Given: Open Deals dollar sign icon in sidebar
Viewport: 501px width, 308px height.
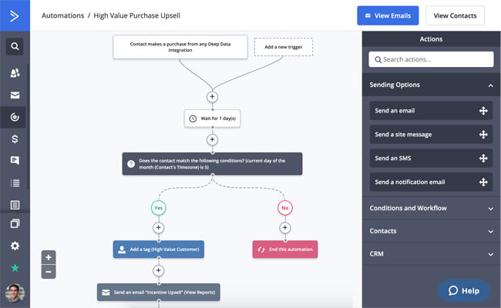Looking at the screenshot, I should (15, 139).
